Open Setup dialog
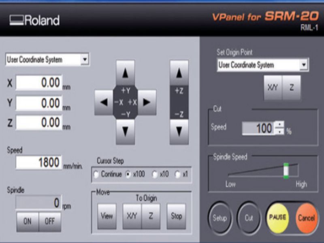 220,218
